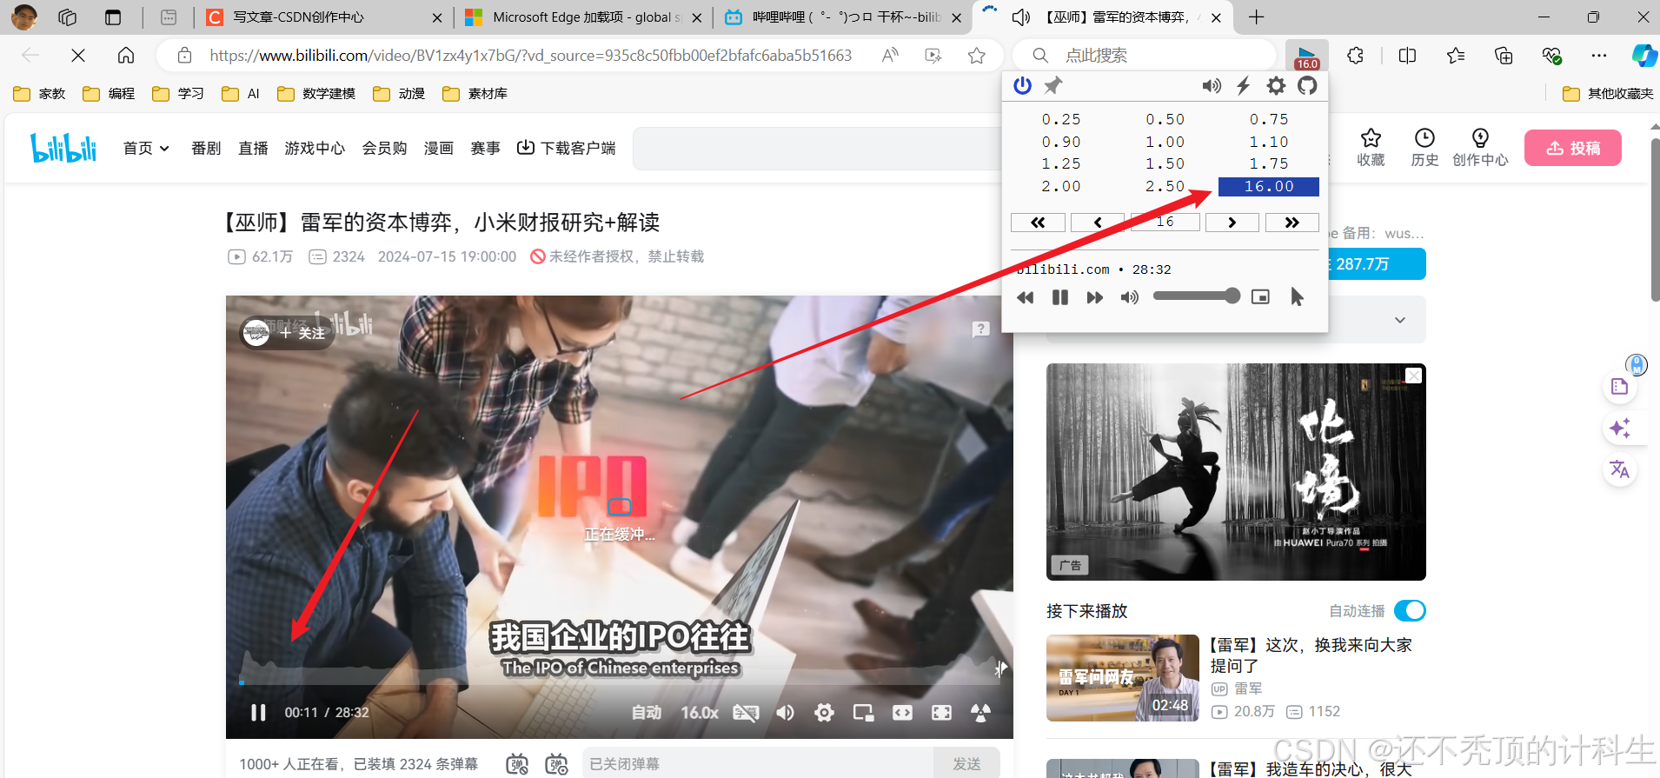Screen dimensions: 1660x778
Task: Open the 16.0x player speed menu
Action: pyautogui.click(x=700, y=713)
